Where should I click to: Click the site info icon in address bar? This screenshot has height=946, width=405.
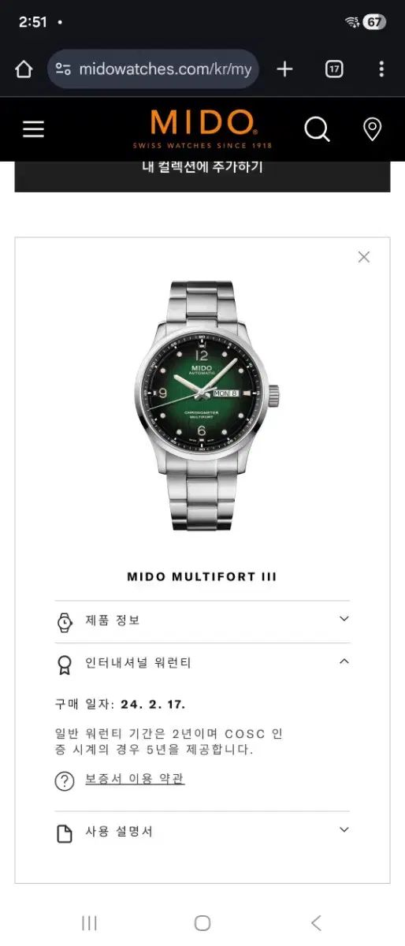click(x=63, y=69)
